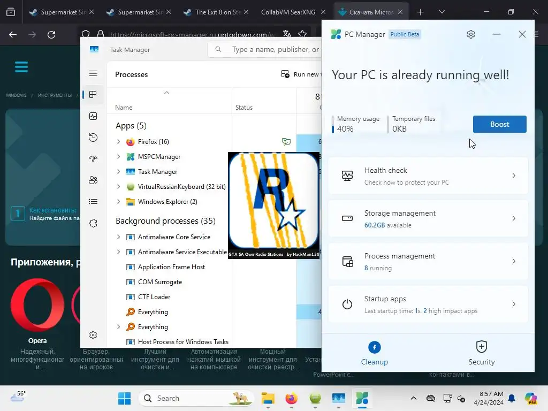Expand Antimalware Service Executable row
Viewport: 548px width, 411px height.
pyautogui.click(x=118, y=252)
